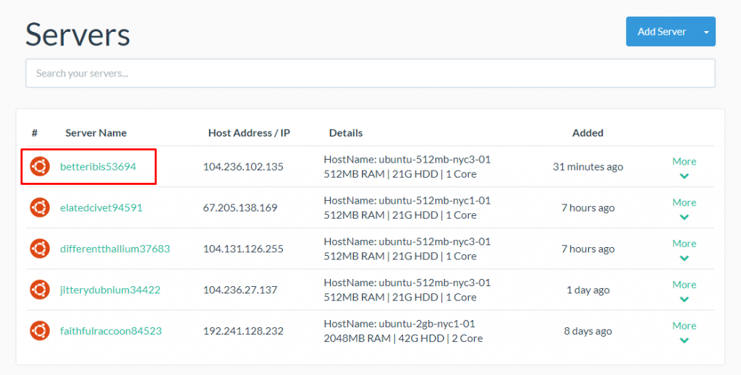Image resolution: width=741 pixels, height=375 pixels.
Task: Expand More for the betteribis53694 row
Action: pos(684,168)
